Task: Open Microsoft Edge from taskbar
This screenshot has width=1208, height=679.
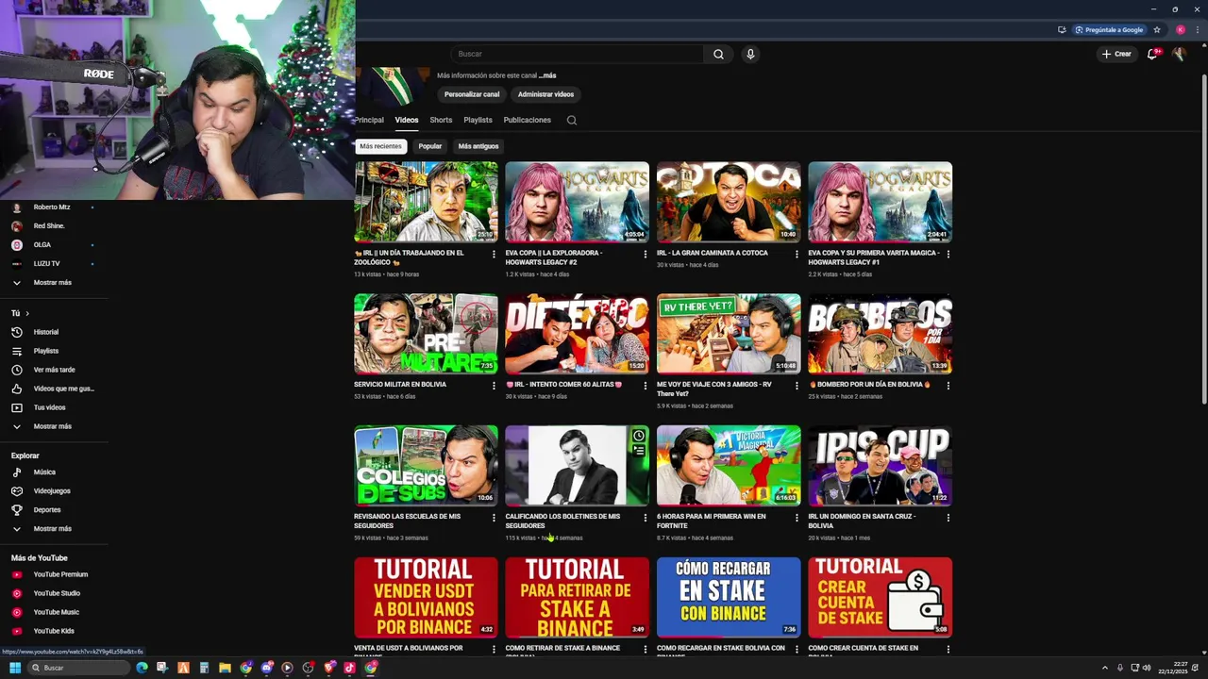Action: [x=142, y=668]
